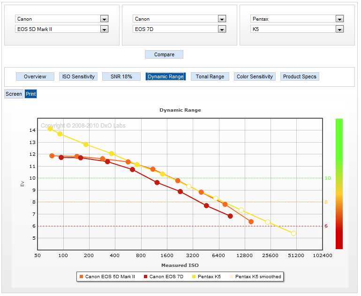Image resolution: width=361 pixels, height=296 pixels.
Task: Click the K5 combo box field
Action: pyautogui.click(x=297, y=29)
